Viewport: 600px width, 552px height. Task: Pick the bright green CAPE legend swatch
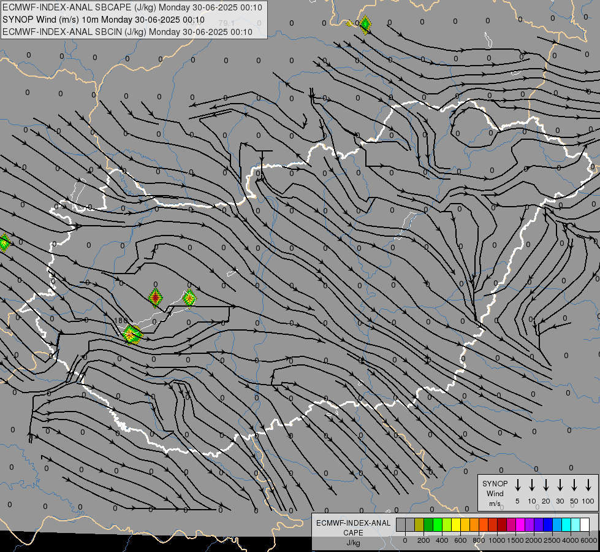coord(438,524)
